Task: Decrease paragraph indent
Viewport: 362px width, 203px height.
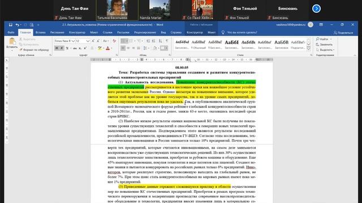Action: (x=148, y=41)
